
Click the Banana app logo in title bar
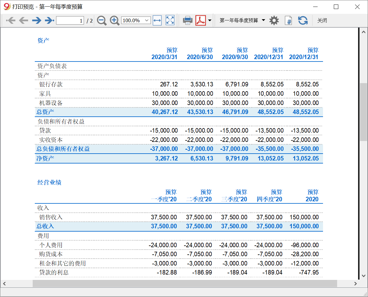[7, 6]
